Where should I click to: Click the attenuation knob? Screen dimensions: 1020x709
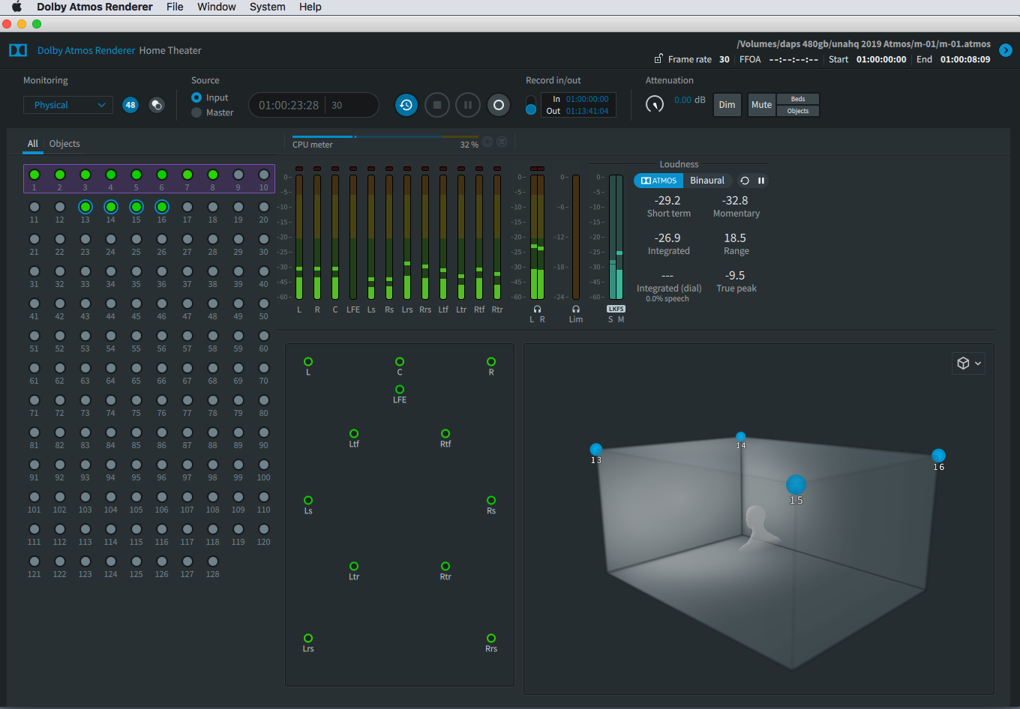coord(655,104)
